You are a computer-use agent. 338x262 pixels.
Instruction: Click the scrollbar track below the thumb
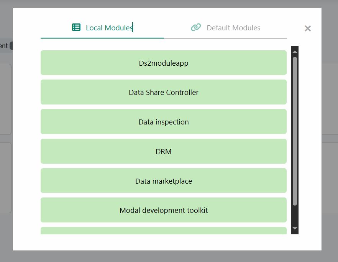[x=295, y=215]
